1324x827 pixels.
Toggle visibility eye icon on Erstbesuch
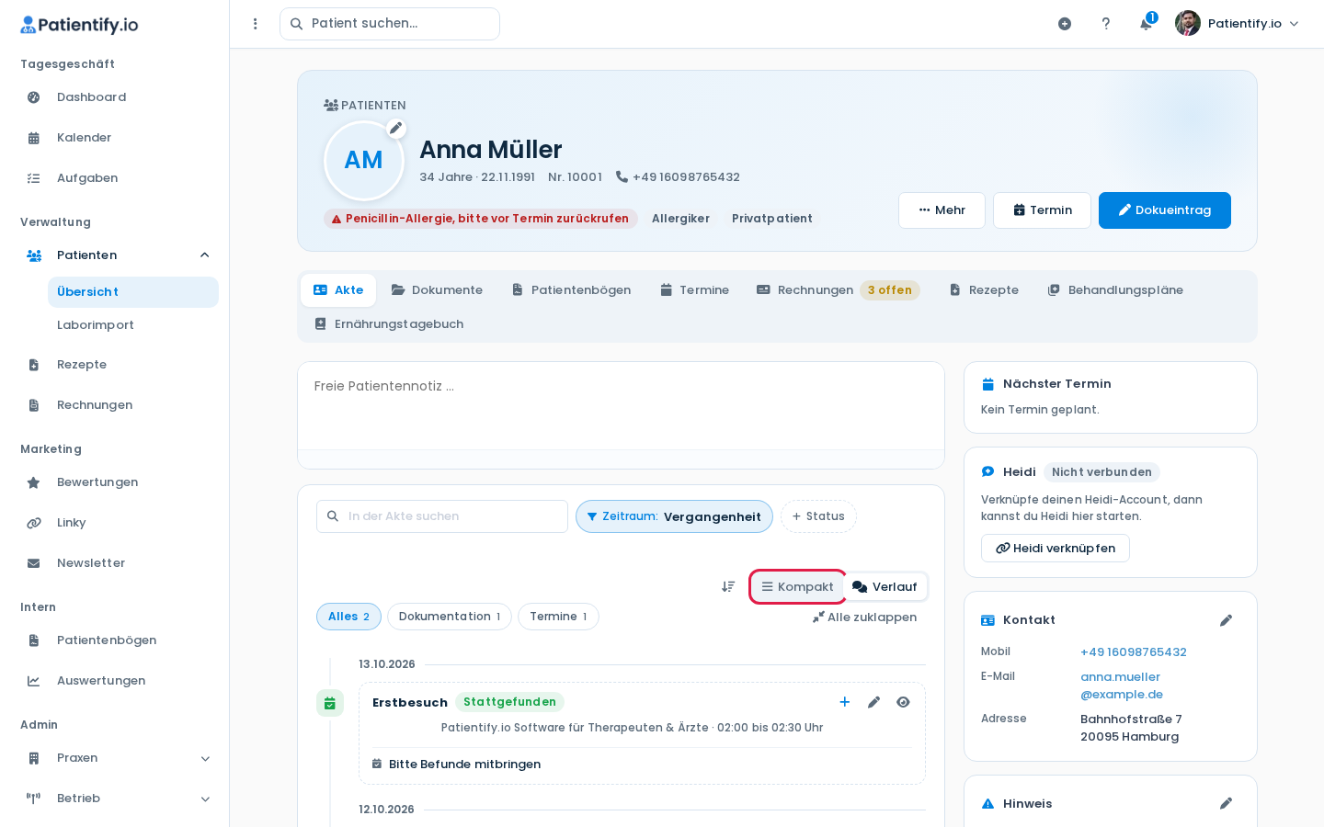[x=904, y=702]
